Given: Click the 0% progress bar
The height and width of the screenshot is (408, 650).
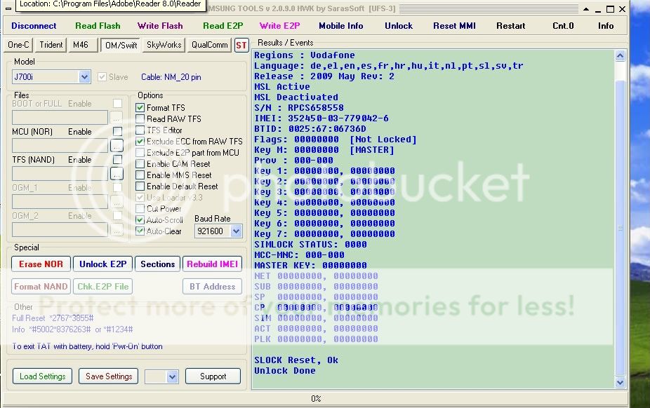Looking at the screenshot, I should 316,398.
